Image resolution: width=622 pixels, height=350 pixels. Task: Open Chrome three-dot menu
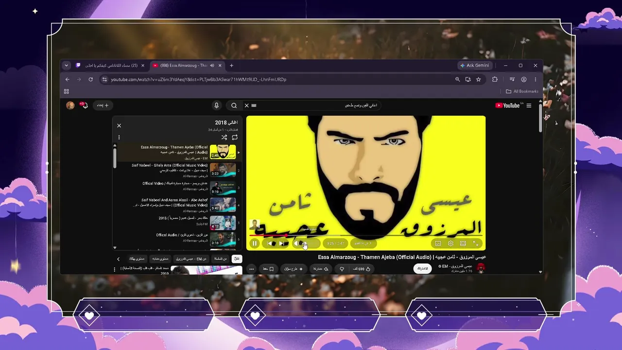coord(536,79)
